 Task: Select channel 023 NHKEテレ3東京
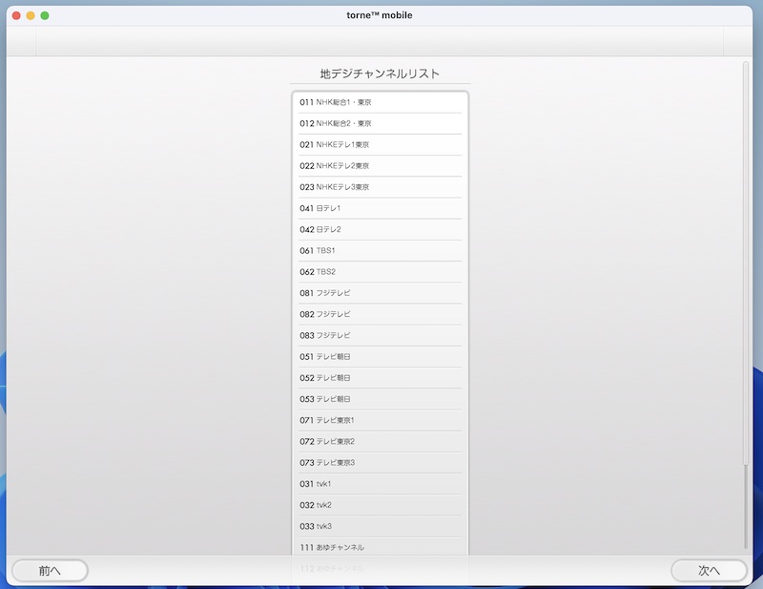380,187
